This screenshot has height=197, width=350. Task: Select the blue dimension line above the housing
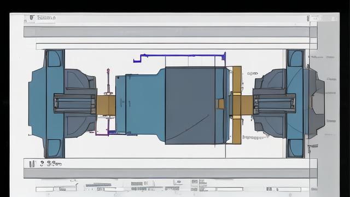click(180, 57)
